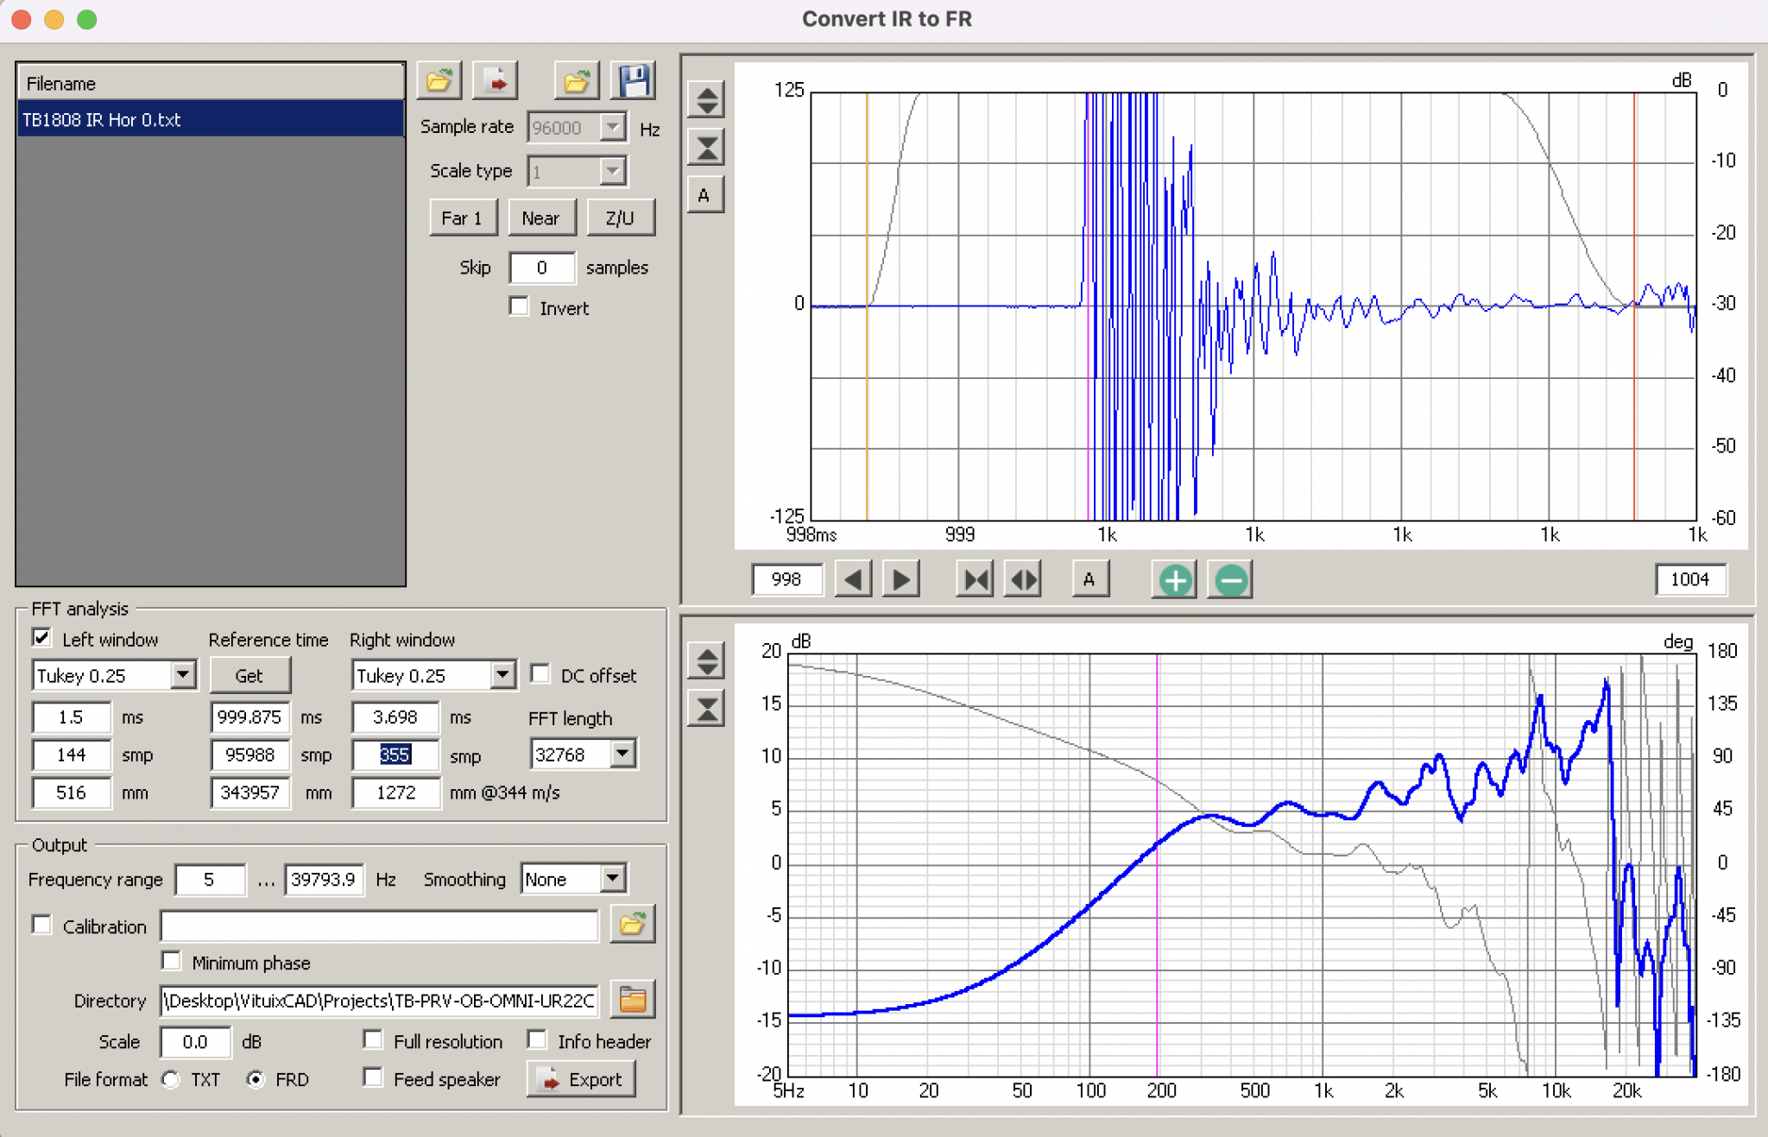This screenshot has width=1768, height=1137.
Task: Enable Full resolution checkbox
Action: pyautogui.click(x=373, y=1040)
